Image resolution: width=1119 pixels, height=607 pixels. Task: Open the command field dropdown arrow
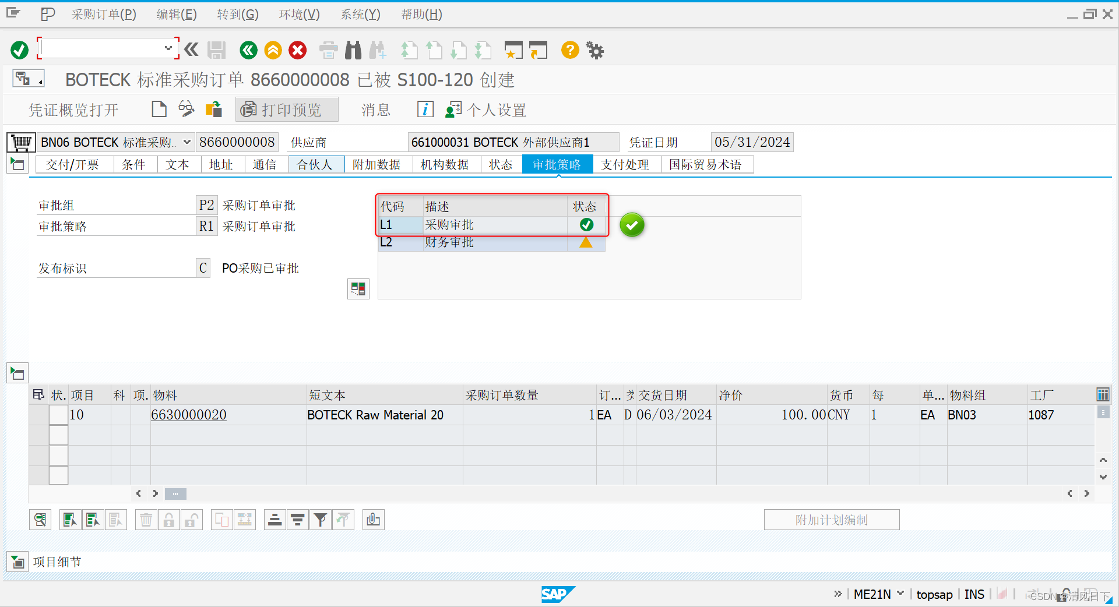pos(168,48)
